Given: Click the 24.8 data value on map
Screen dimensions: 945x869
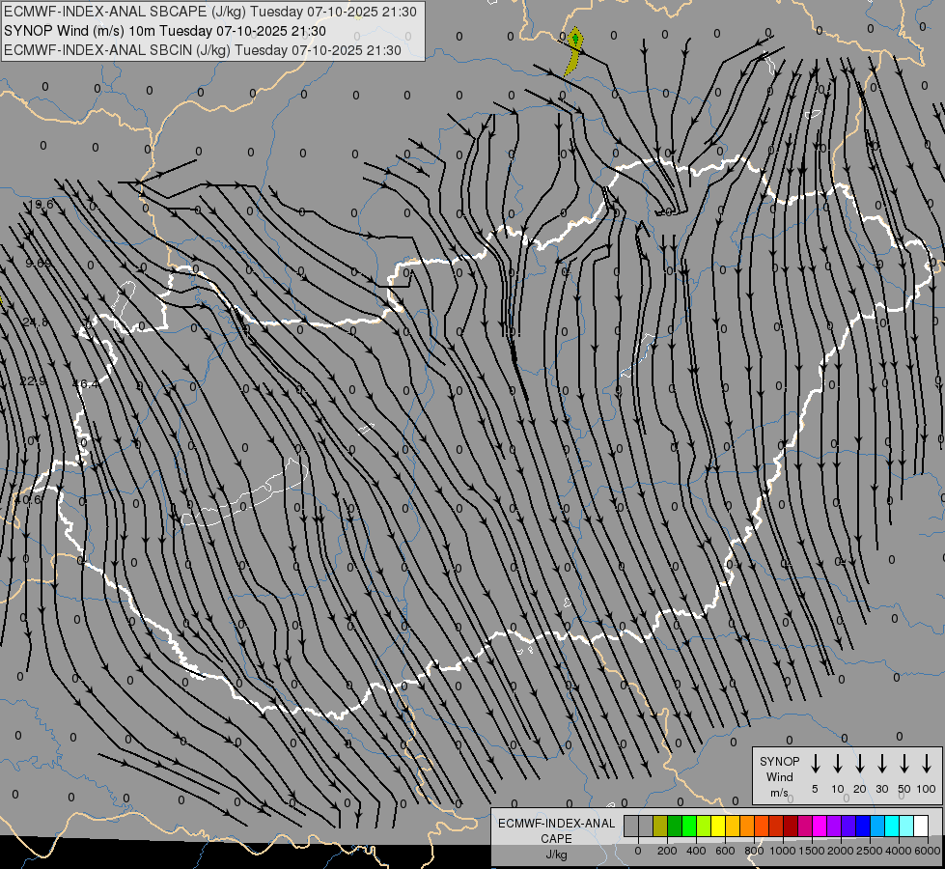Looking at the screenshot, I should coord(35,322).
